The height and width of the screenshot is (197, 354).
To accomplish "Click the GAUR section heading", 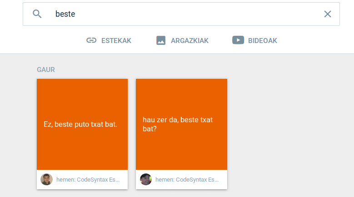I will tap(46, 70).
